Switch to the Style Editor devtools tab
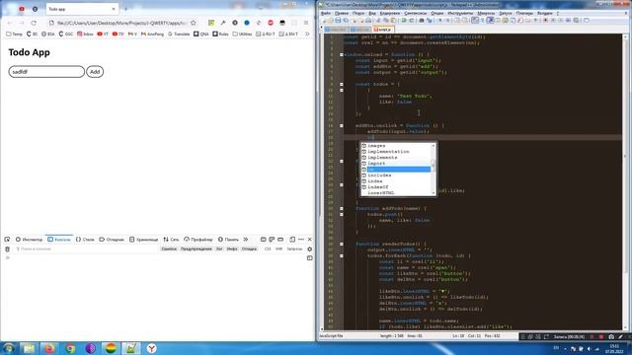The image size is (632, 355). [85, 239]
